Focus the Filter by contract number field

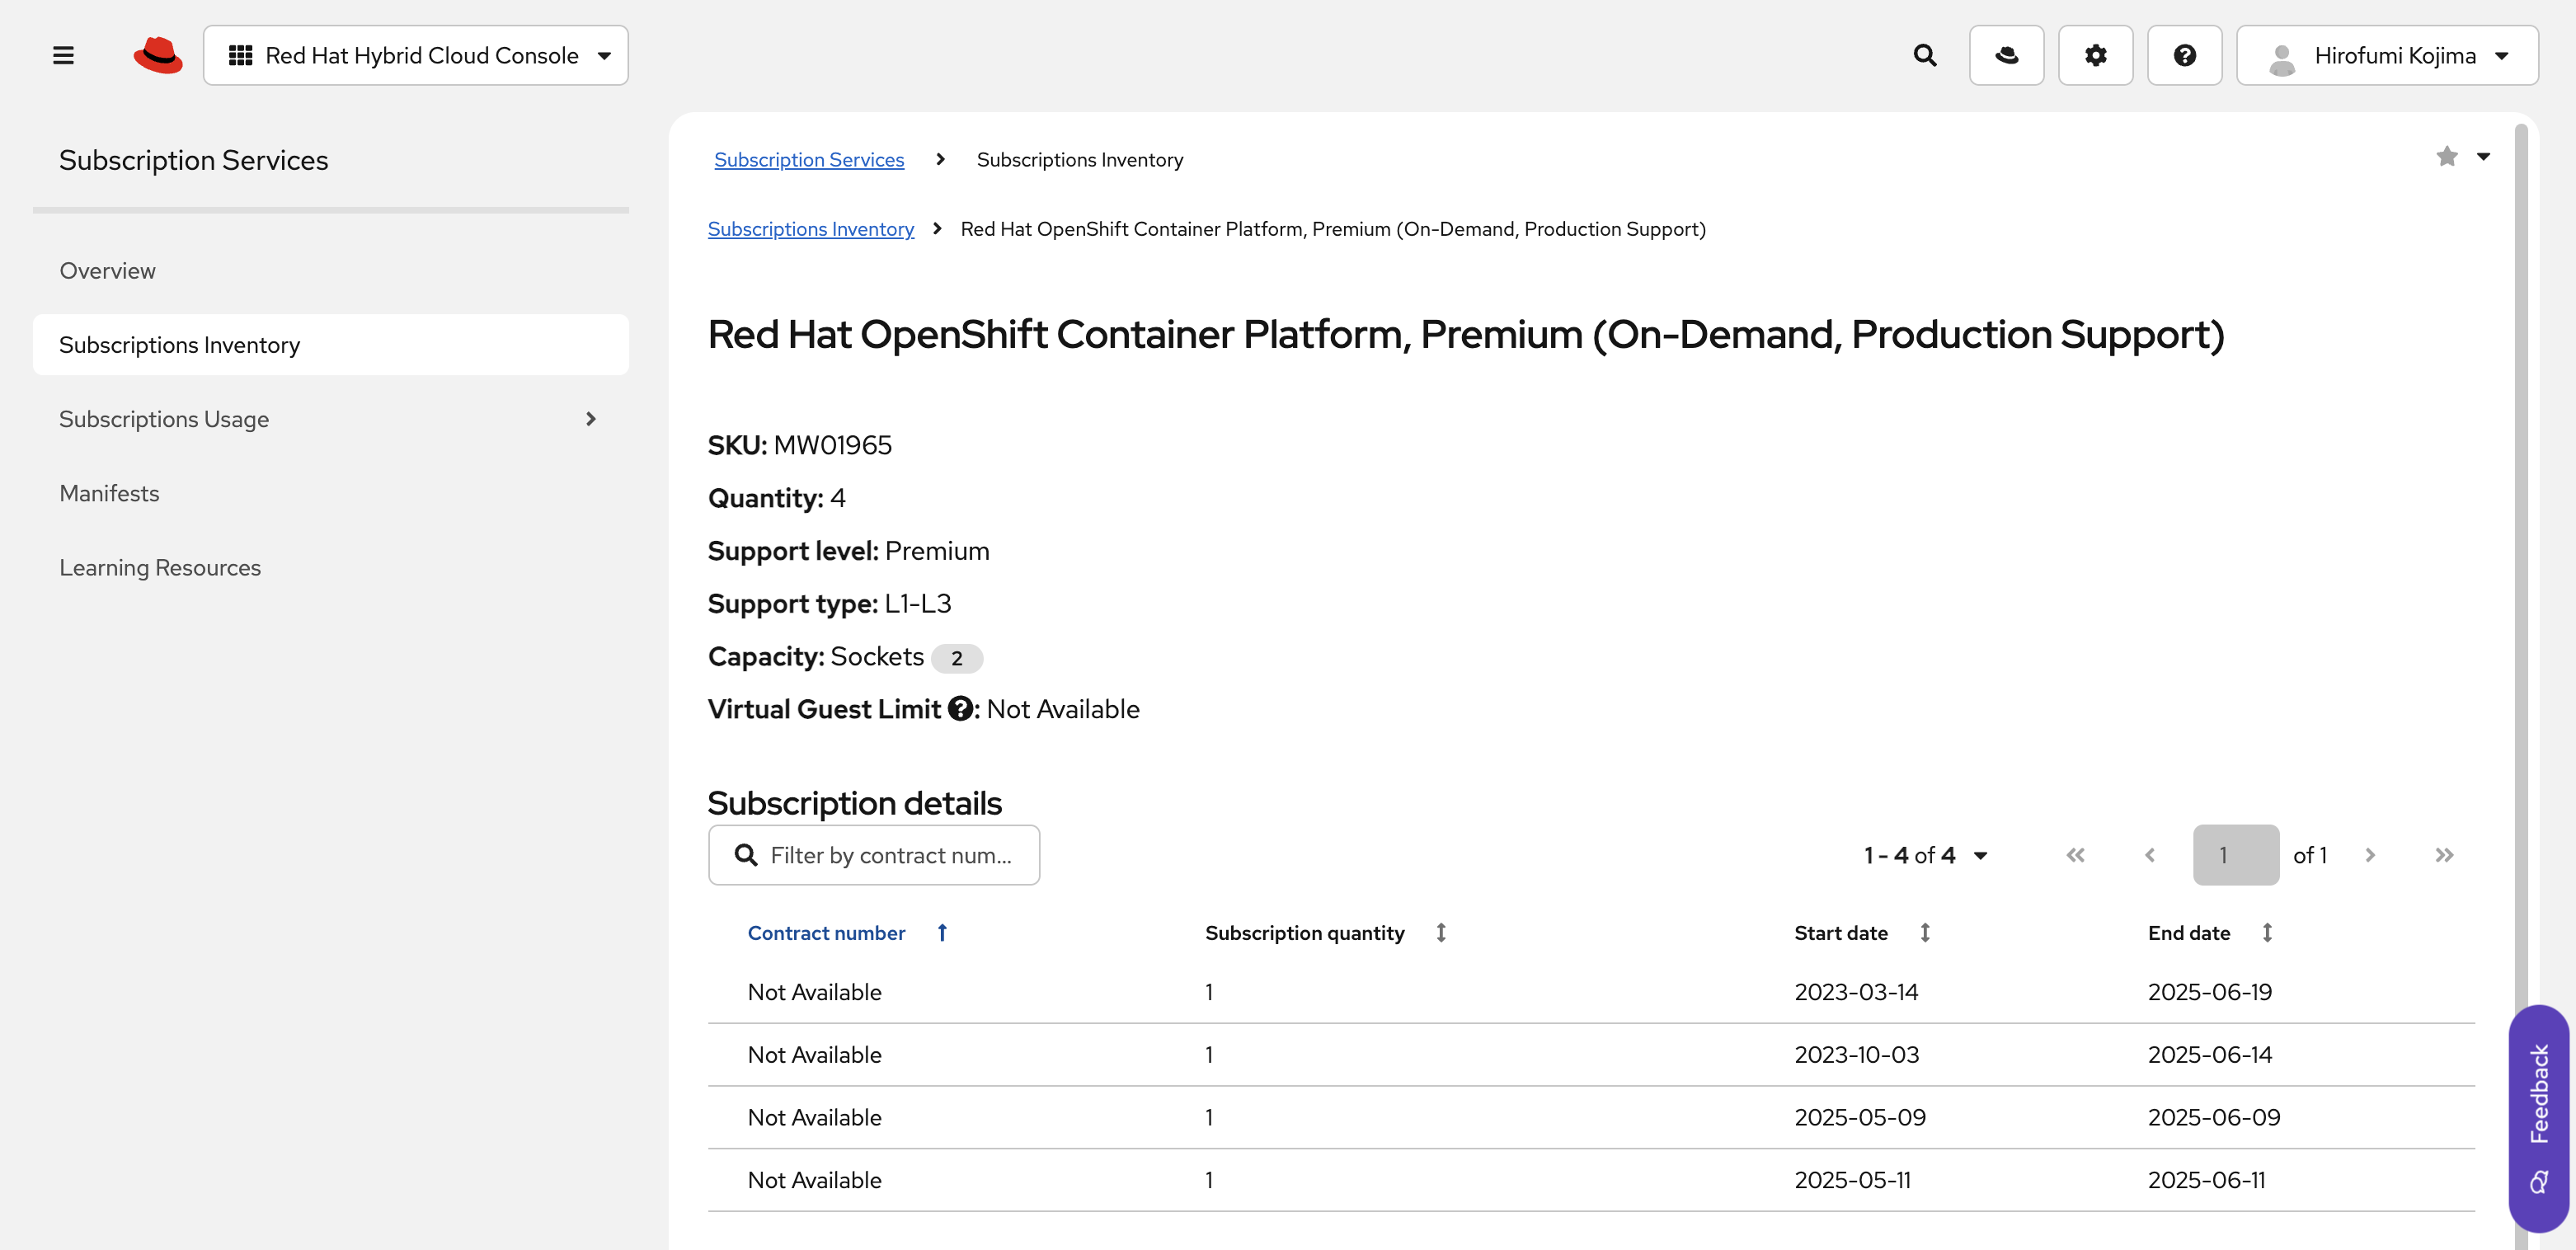[x=873, y=855]
